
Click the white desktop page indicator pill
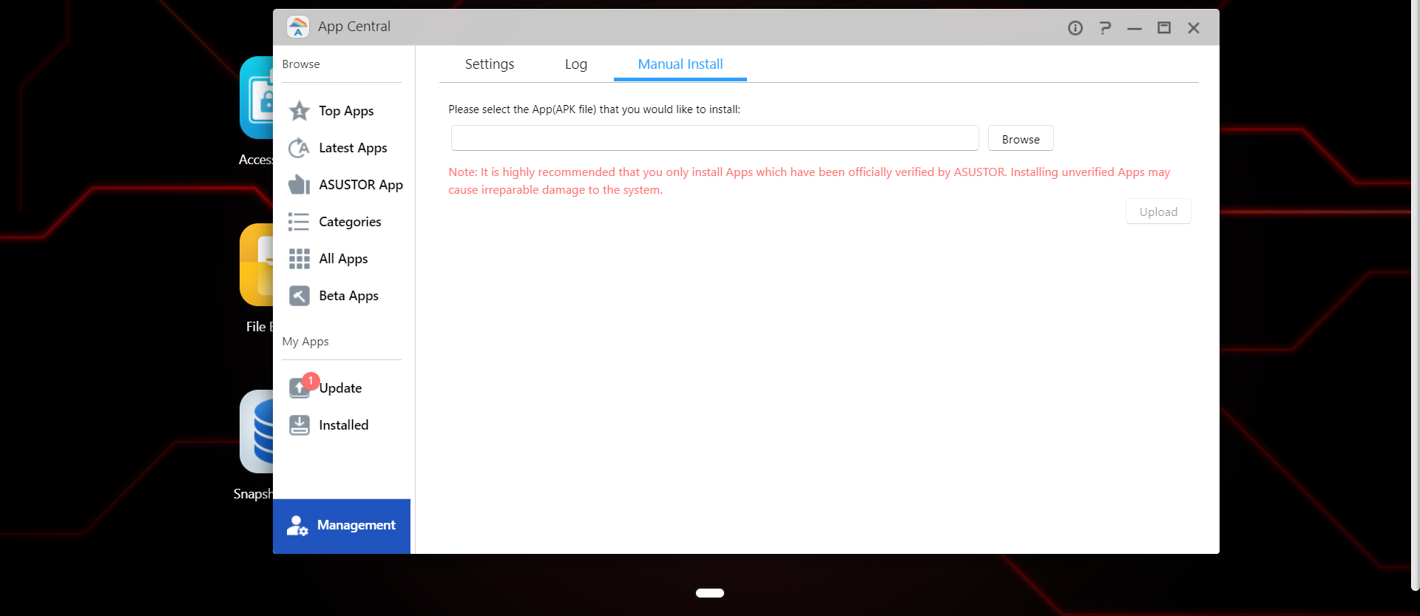point(709,593)
